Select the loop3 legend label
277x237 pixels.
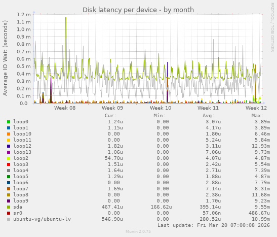pos(21,164)
